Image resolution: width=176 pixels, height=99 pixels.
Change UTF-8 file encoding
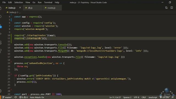click(136, 97)
